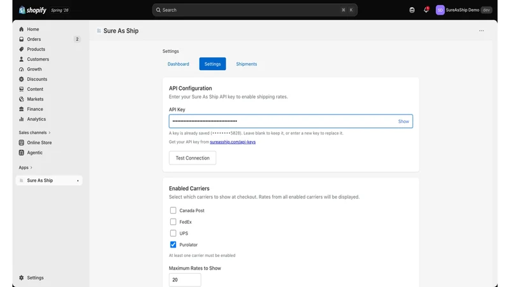Open the Online Store channel icon

pos(22,142)
